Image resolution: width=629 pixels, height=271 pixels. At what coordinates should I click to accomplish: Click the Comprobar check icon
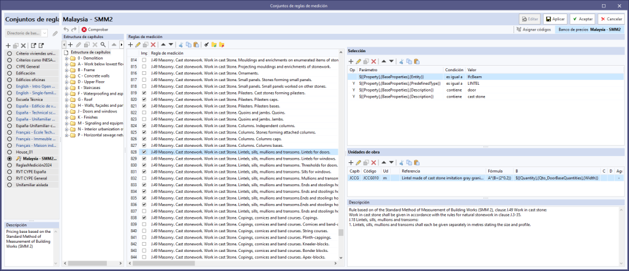pos(84,29)
